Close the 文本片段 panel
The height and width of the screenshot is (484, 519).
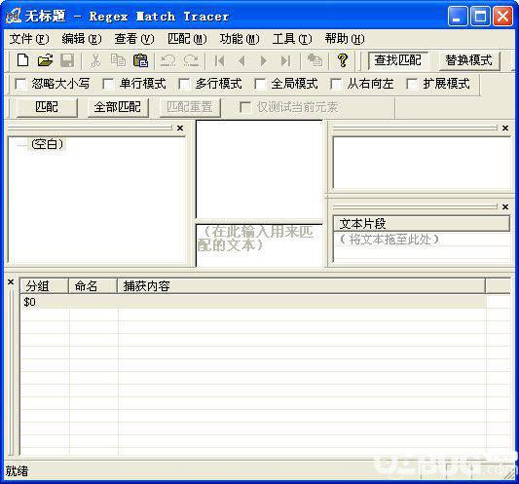[x=505, y=206]
